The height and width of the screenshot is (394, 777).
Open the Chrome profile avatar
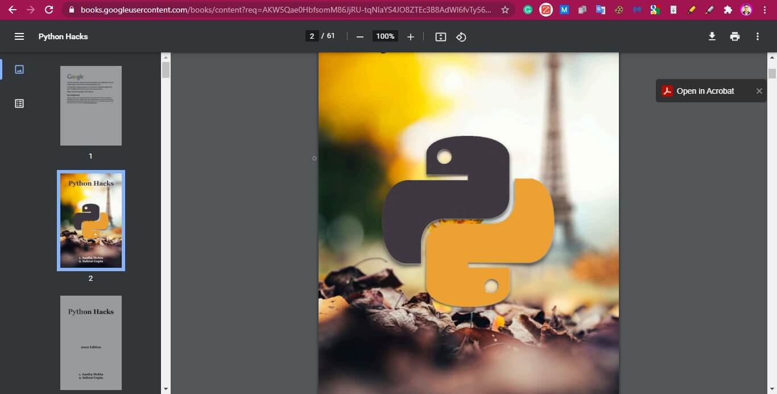[x=746, y=10]
